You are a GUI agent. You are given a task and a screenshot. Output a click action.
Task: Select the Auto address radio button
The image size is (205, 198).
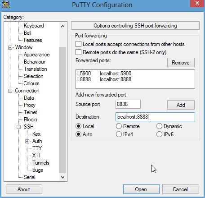click(79, 134)
